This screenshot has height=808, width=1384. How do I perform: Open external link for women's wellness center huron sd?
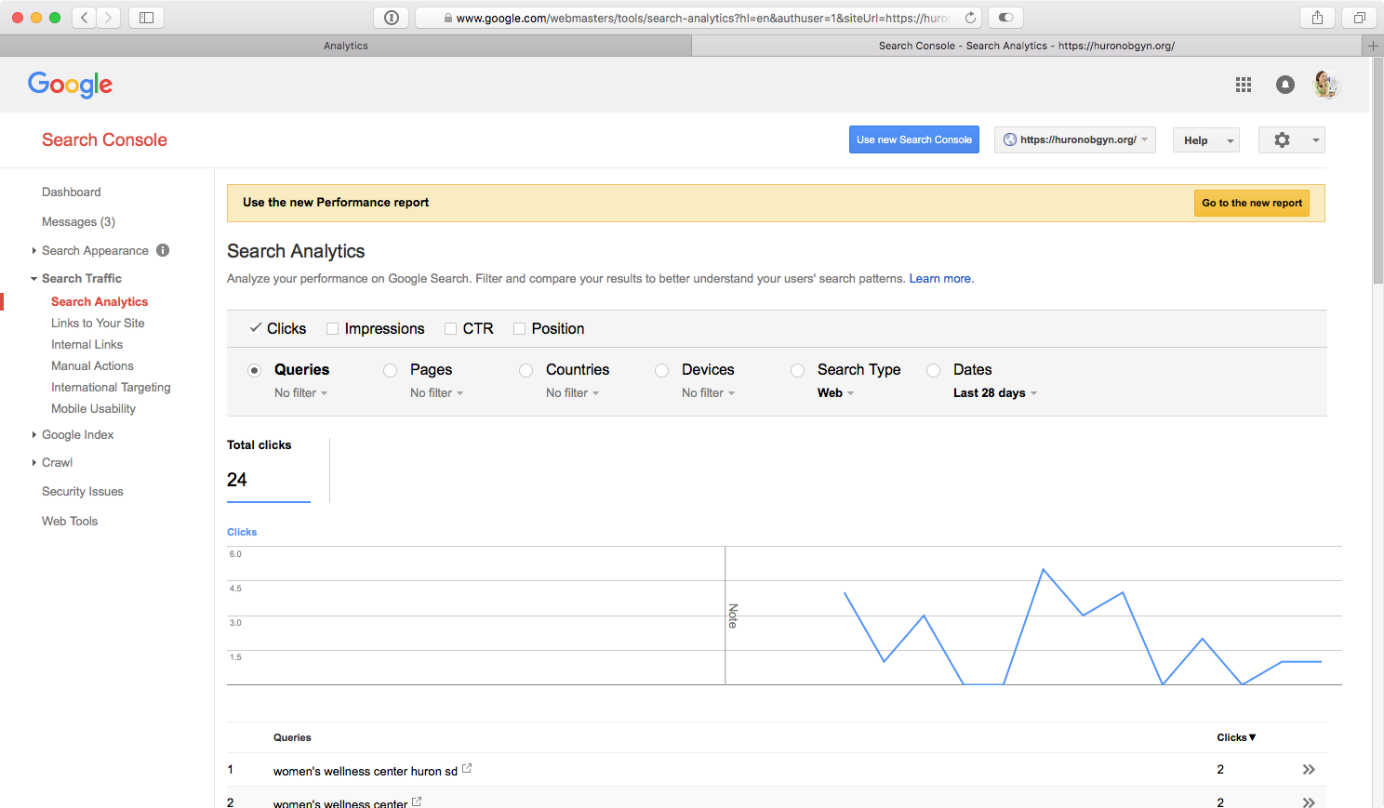coord(467,768)
